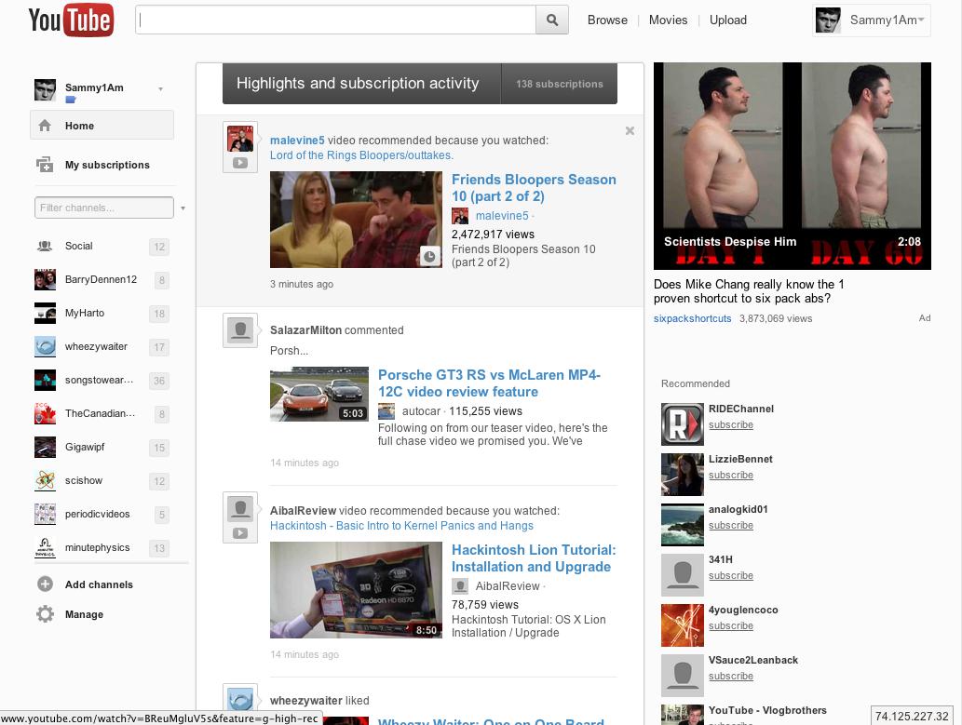962x725 pixels.
Task: Subscribe to analogkid01
Action: tap(731, 525)
